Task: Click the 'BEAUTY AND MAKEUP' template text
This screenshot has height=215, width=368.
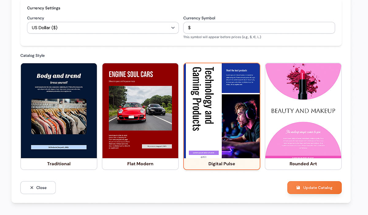Action: click(303, 111)
